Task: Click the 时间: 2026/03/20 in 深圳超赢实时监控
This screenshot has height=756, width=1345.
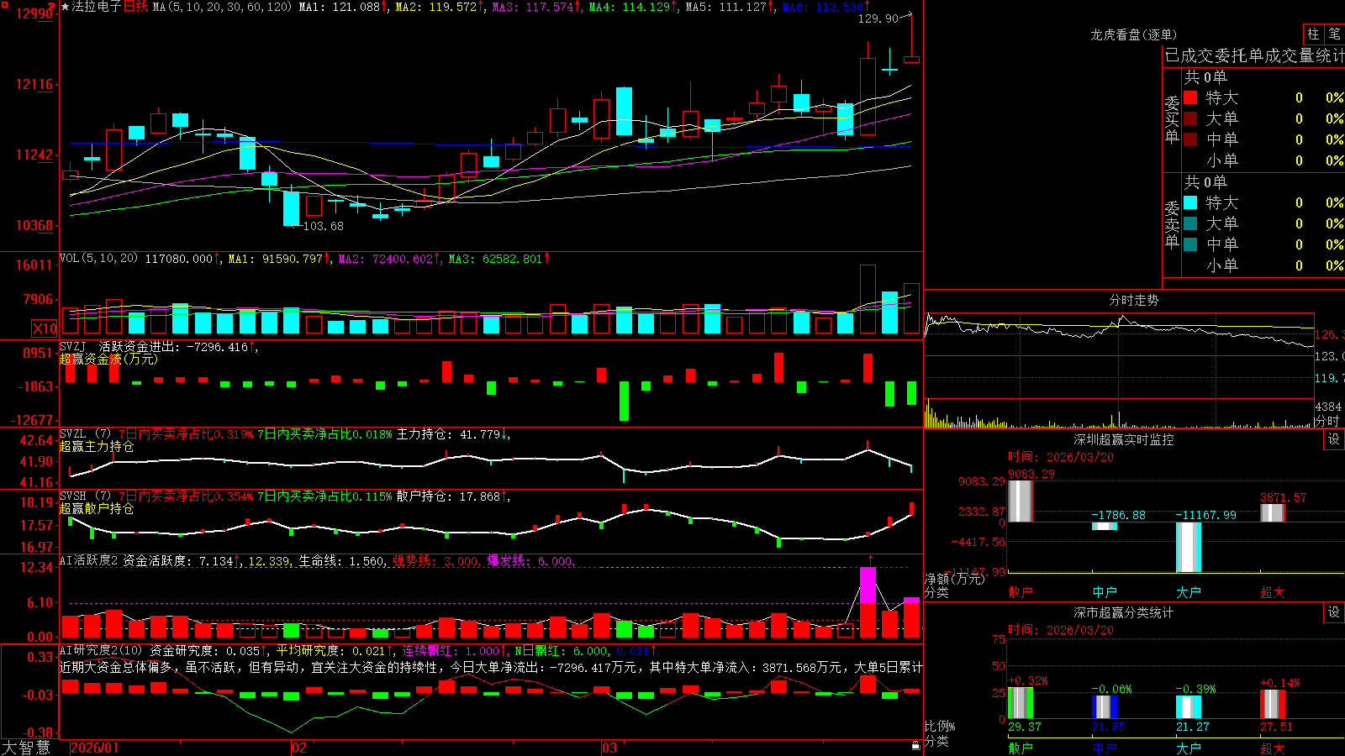Action: [x=1061, y=457]
